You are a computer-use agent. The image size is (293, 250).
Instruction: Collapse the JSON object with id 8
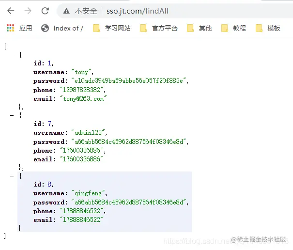12,176
